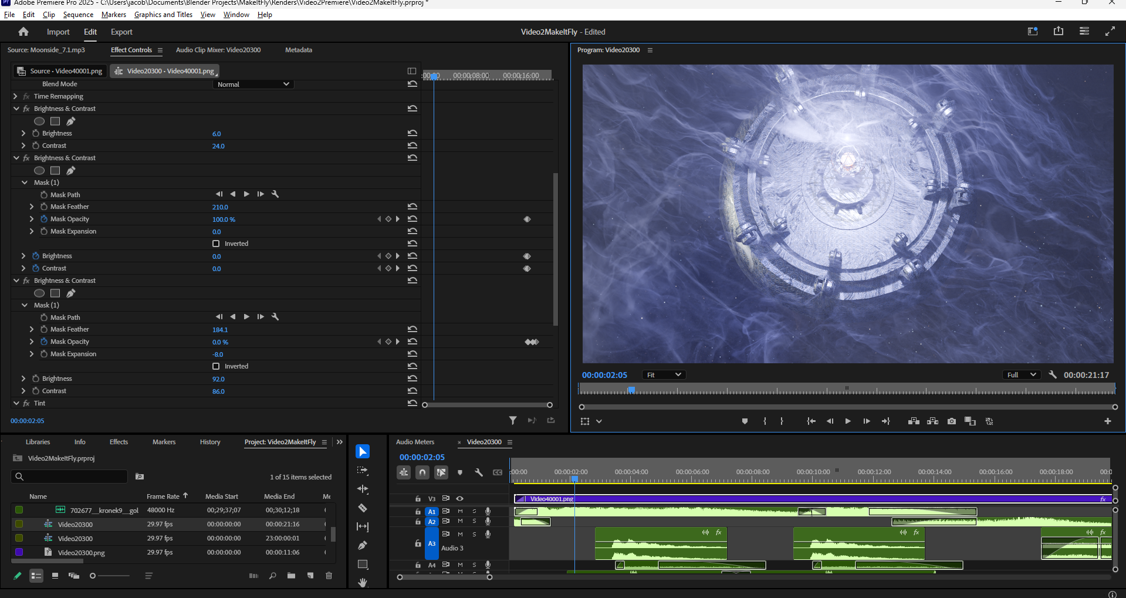Click Find magnifier in Project panel
The width and height of the screenshot is (1126, 598).
pyautogui.click(x=272, y=576)
